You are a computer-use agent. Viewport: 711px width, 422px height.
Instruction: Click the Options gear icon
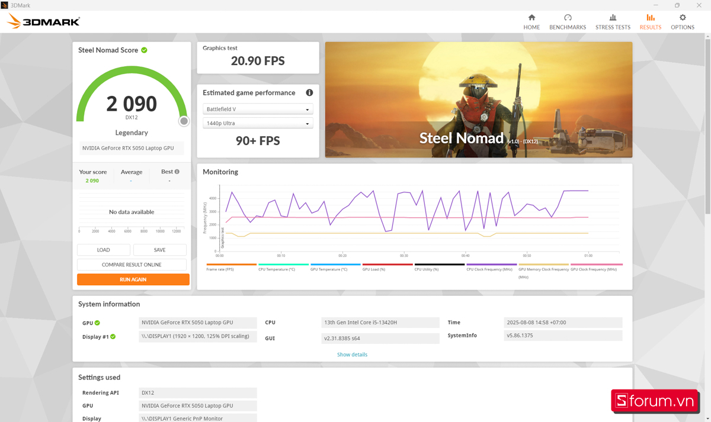(x=683, y=18)
